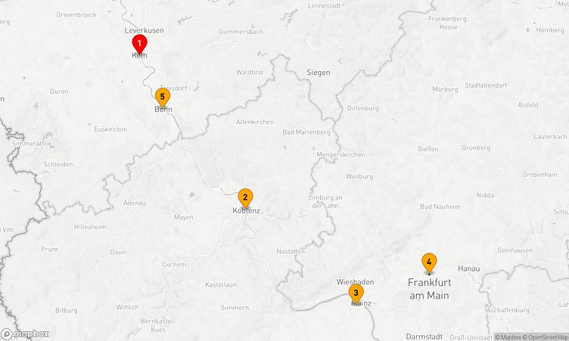Click the Mapbox logo

click(25, 333)
